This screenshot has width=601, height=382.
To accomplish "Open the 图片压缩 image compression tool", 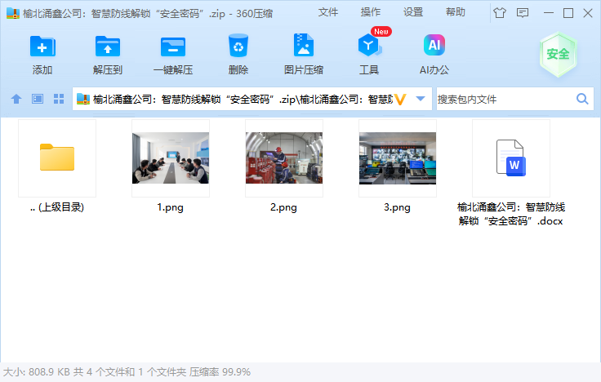I will (304, 47).
